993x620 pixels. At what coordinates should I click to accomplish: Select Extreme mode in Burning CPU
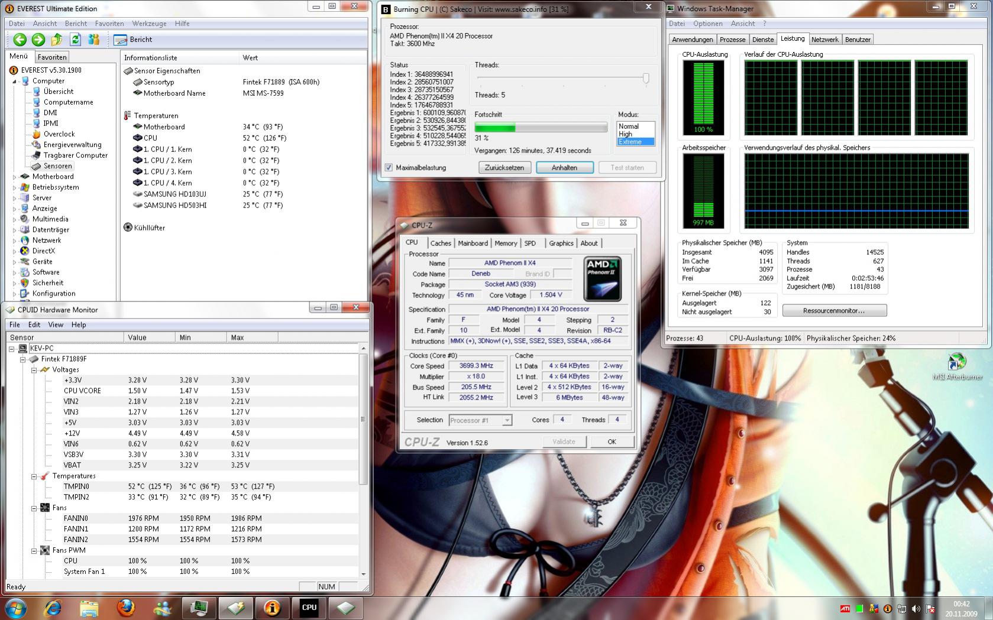[635, 142]
